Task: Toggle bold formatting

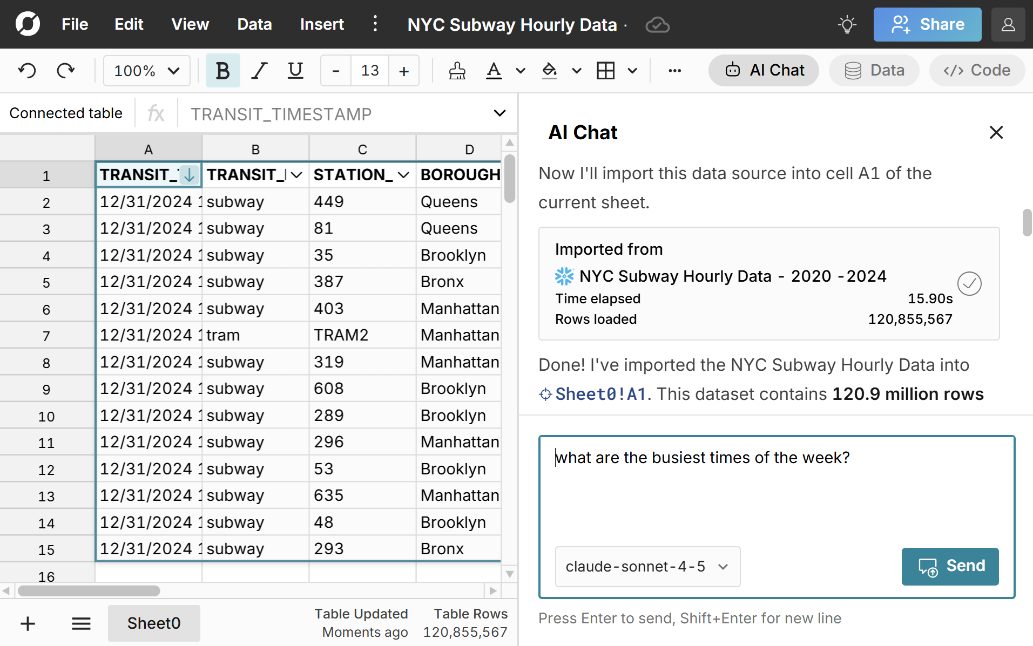Action: pyautogui.click(x=223, y=70)
